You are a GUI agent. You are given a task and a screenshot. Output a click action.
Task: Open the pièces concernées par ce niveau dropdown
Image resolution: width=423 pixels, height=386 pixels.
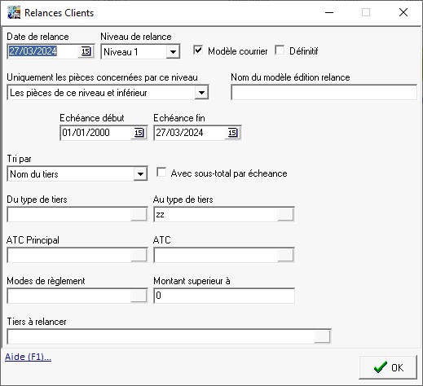(x=201, y=93)
